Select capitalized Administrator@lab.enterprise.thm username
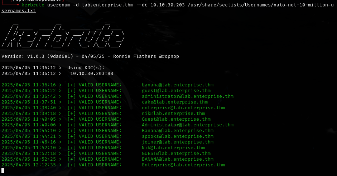This screenshot has height=176, width=337. pyautogui.click(x=188, y=125)
